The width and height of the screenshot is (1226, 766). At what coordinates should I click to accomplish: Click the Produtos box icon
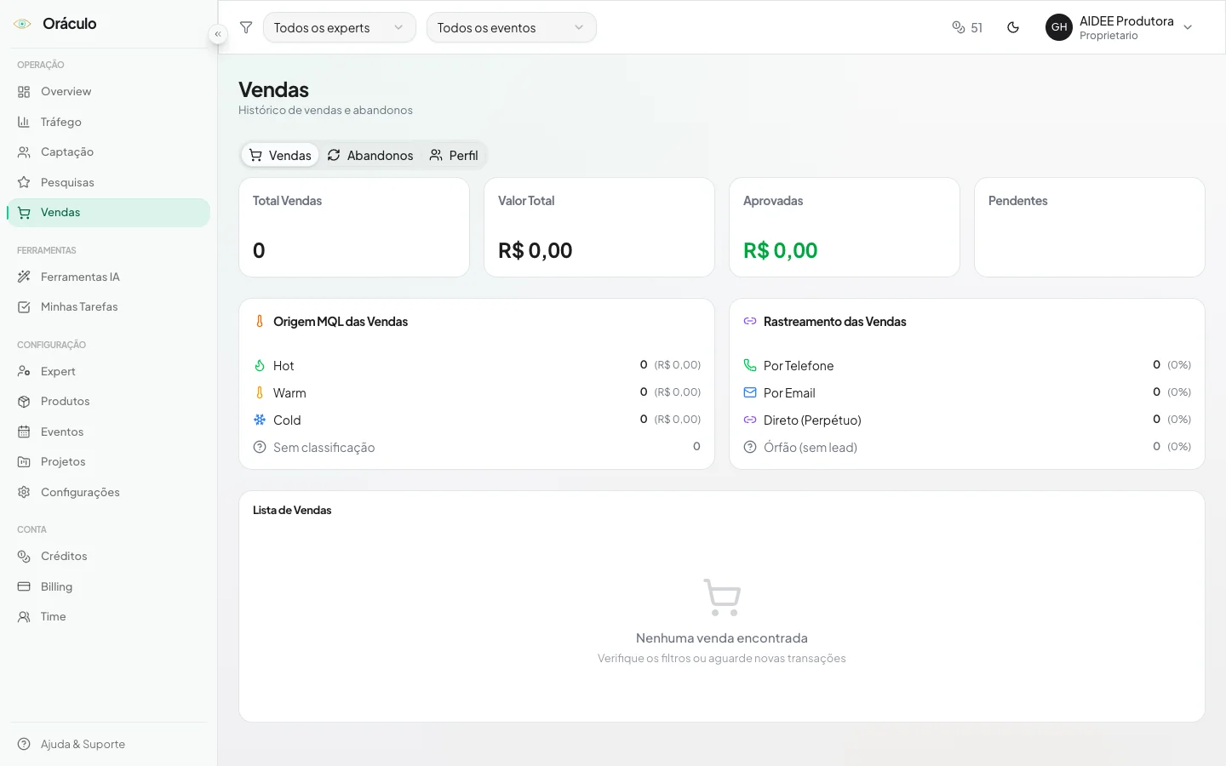tap(24, 402)
